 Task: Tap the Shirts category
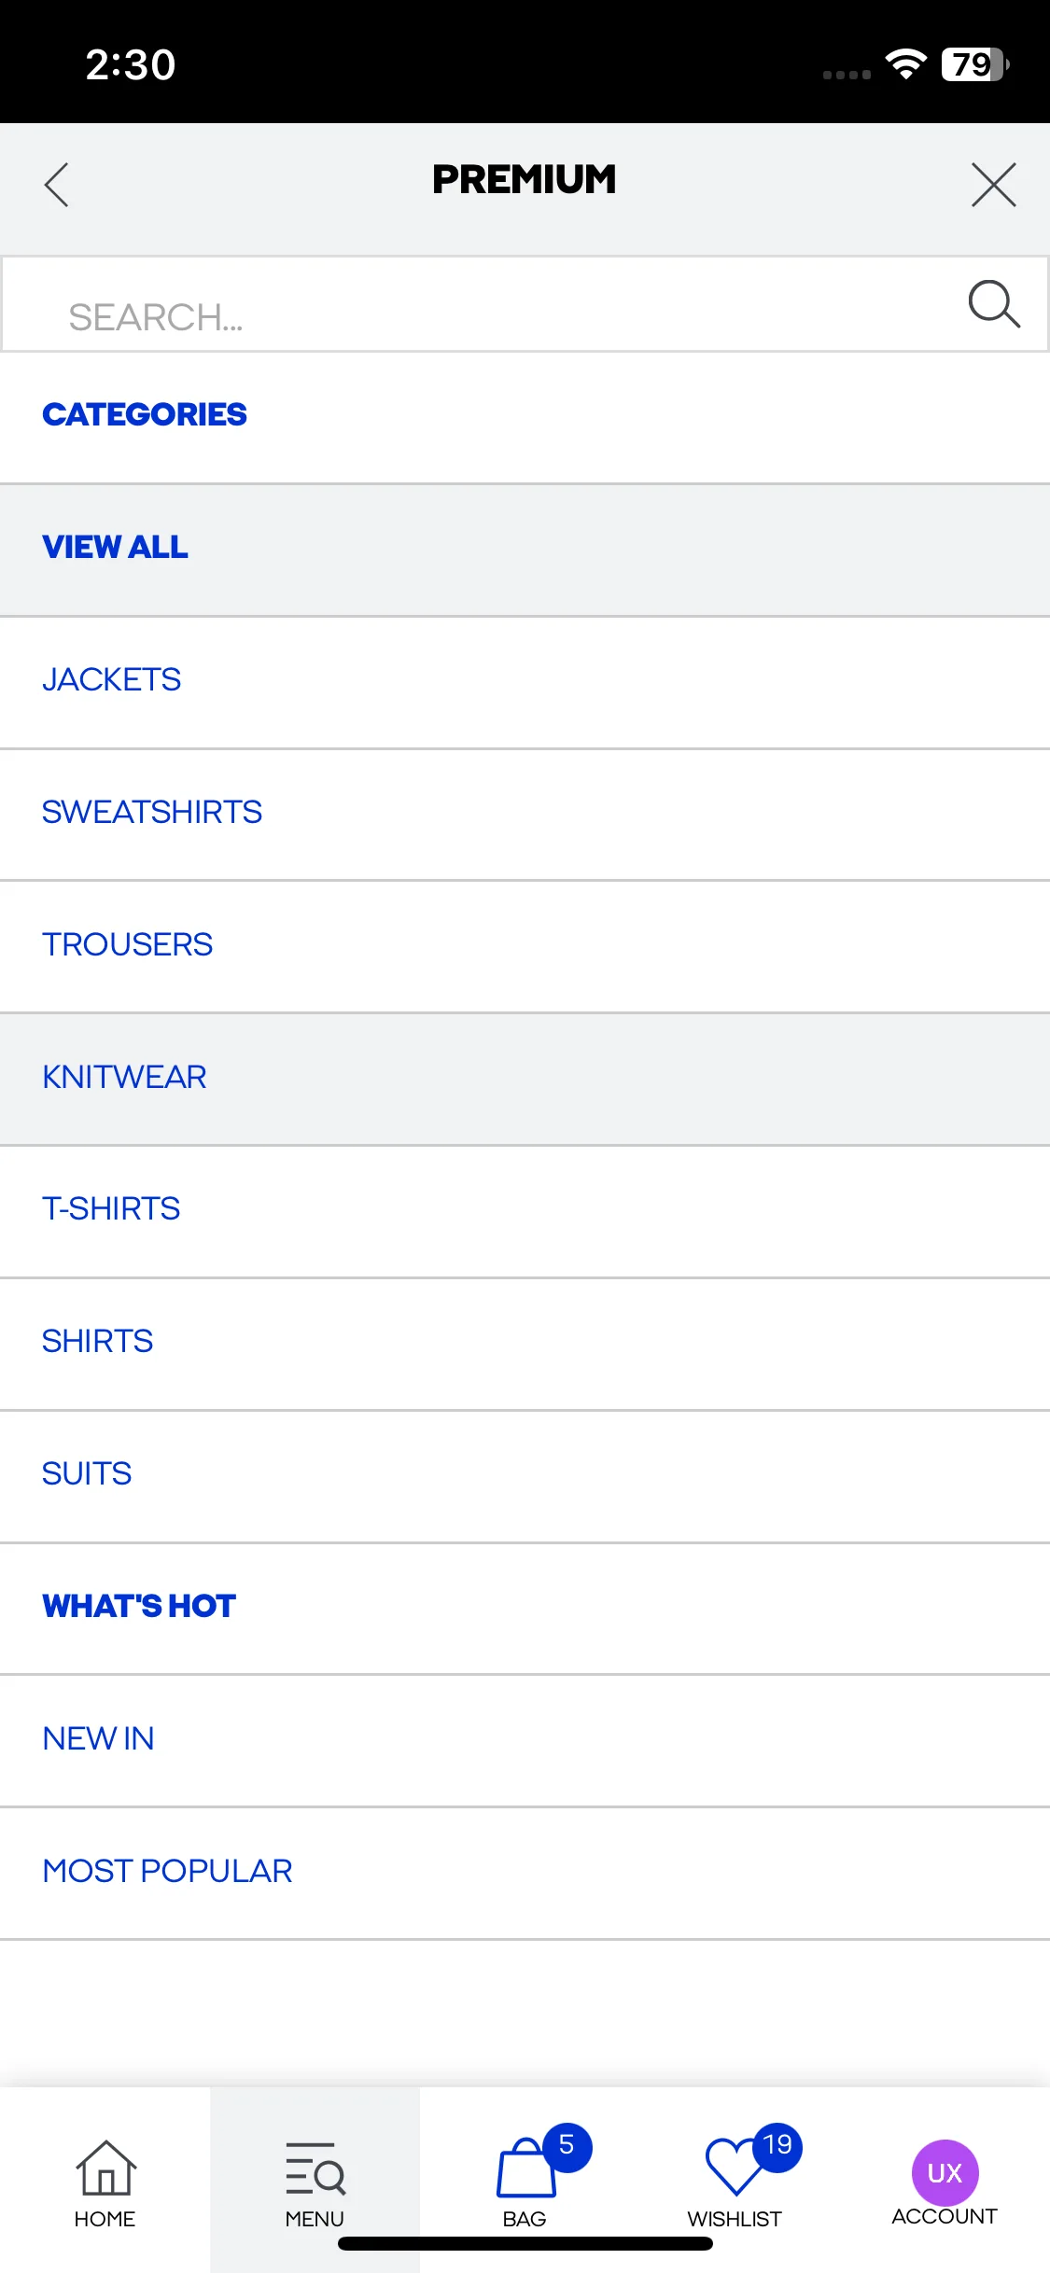(x=525, y=1344)
